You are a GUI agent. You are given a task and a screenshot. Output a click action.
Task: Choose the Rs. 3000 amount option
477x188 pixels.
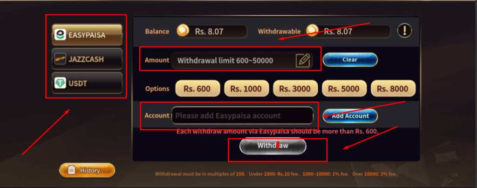(295, 89)
